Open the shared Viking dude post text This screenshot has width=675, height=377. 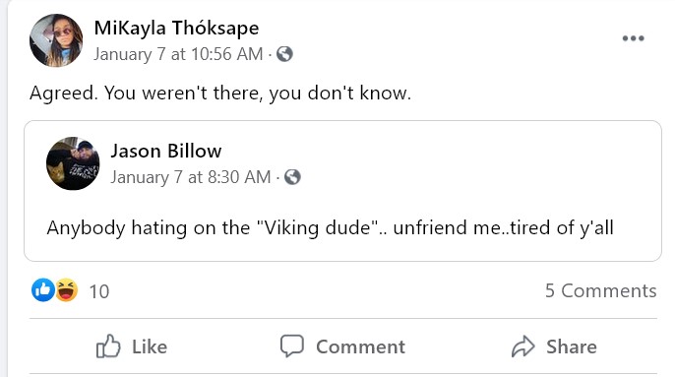331,228
